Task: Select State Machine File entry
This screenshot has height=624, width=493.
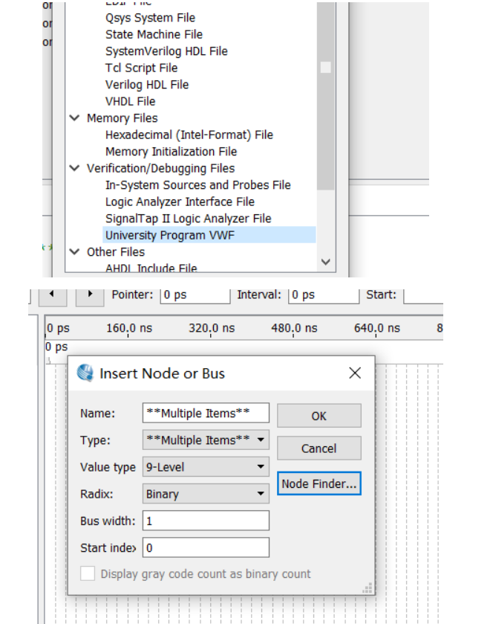Action: (x=154, y=35)
